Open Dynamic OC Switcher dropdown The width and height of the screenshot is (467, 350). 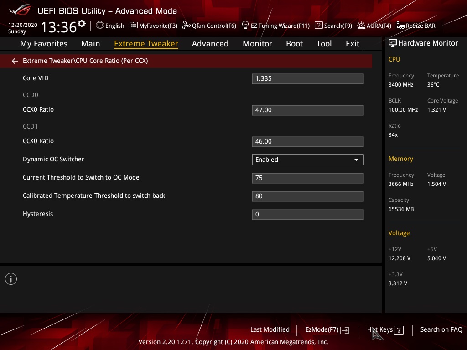point(308,160)
